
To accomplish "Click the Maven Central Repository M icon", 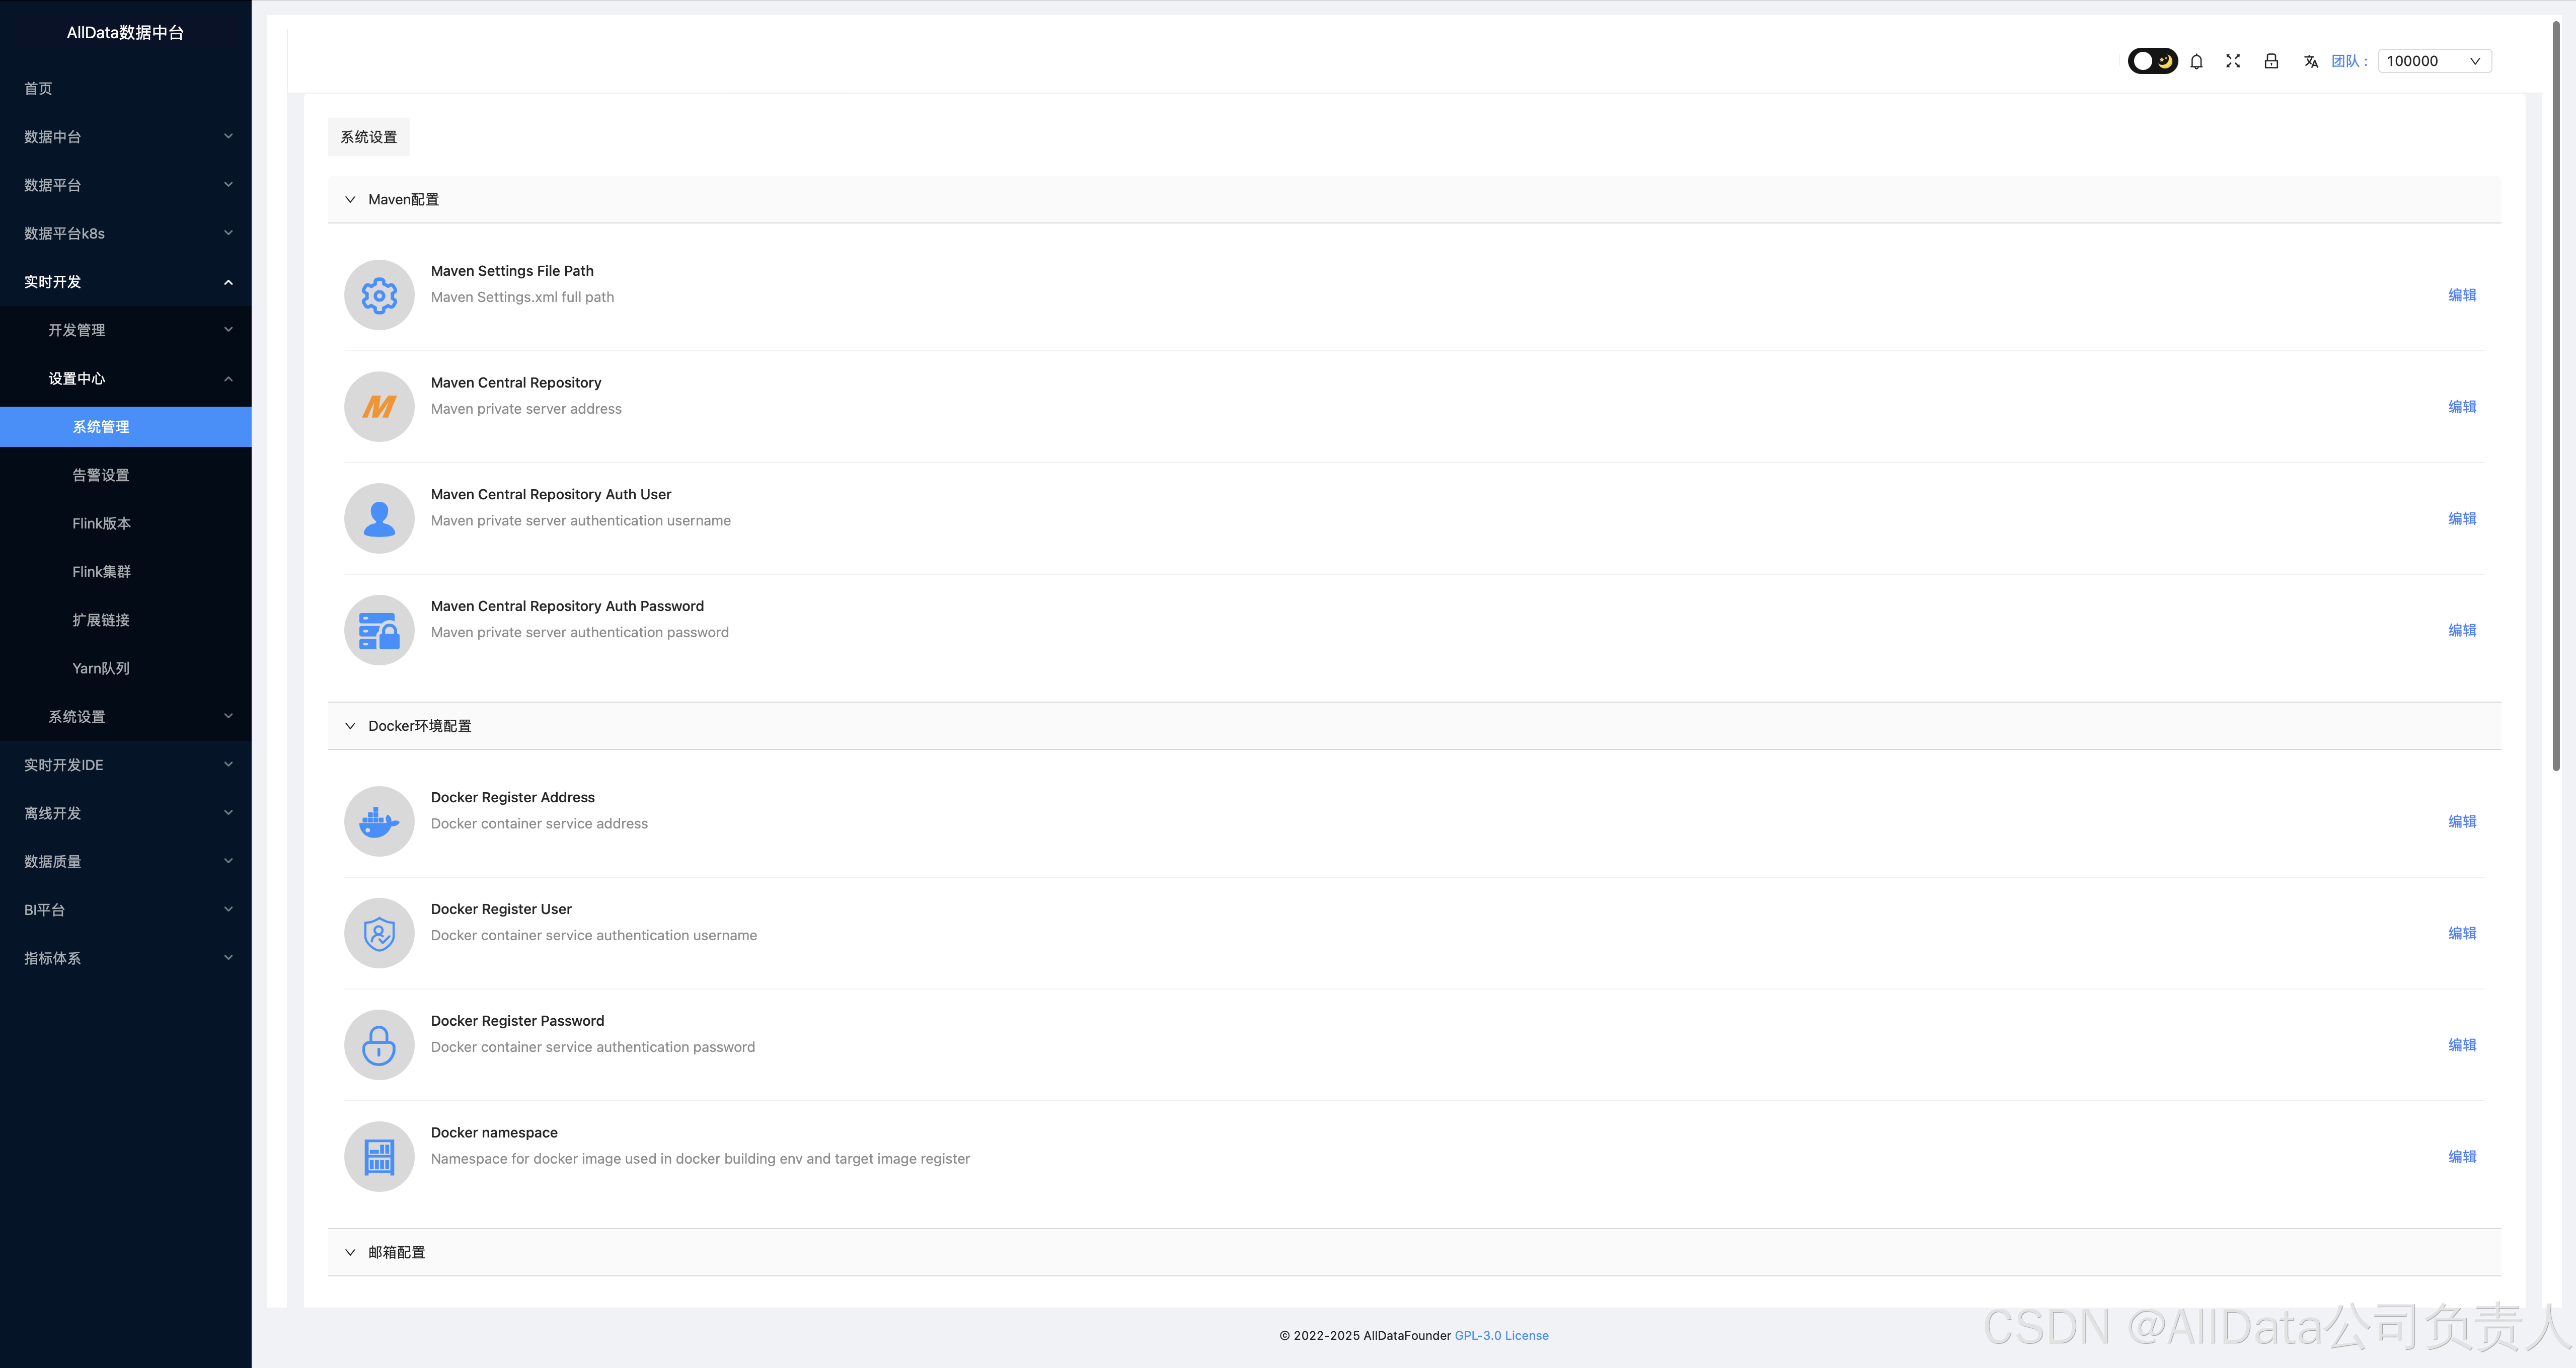I will pos(379,407).
